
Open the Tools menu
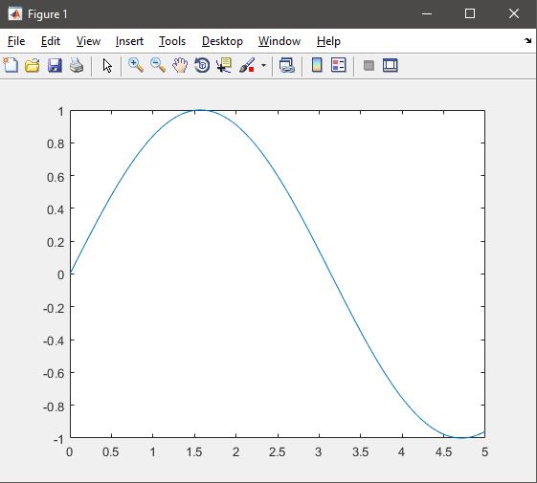click(x=172, y=41)
